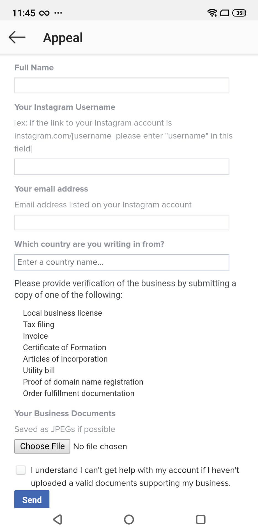This screenshot has height=531, width=258.
Task: Tap the back arrow in the Appeal header
Action: 17,37
